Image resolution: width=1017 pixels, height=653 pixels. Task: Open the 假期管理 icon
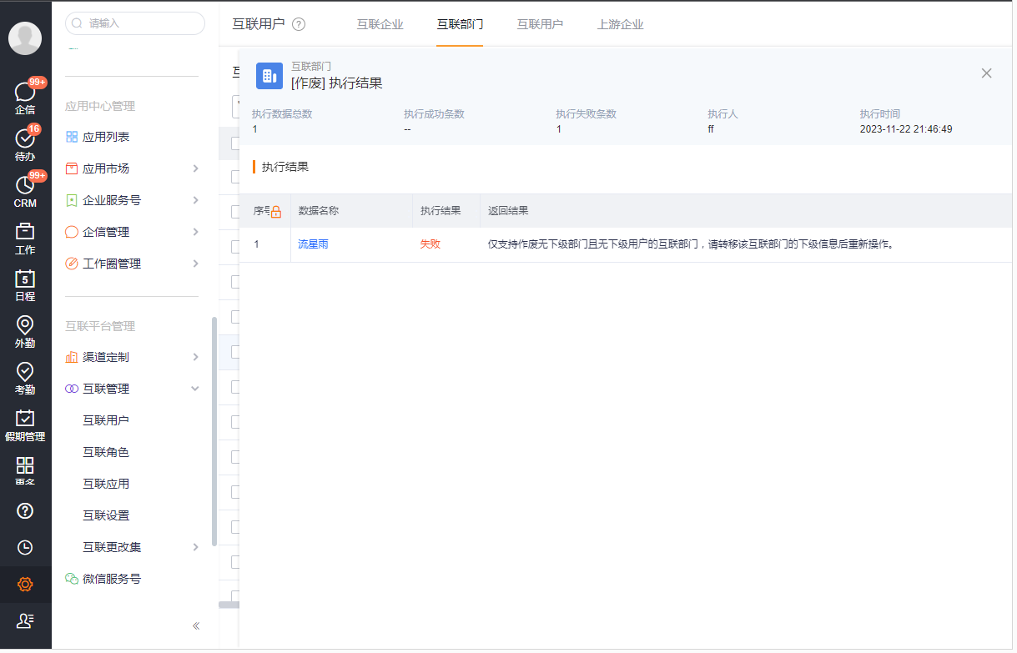point(25,419)
